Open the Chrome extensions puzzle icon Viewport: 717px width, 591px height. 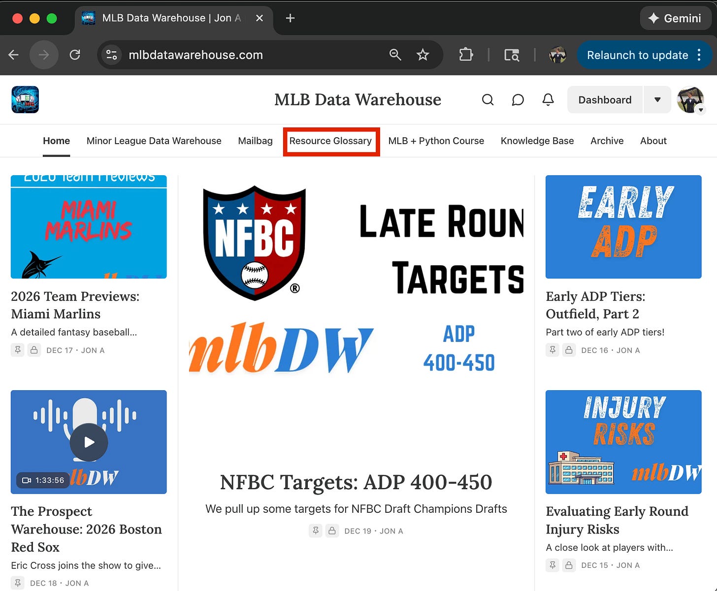[466, 55]
